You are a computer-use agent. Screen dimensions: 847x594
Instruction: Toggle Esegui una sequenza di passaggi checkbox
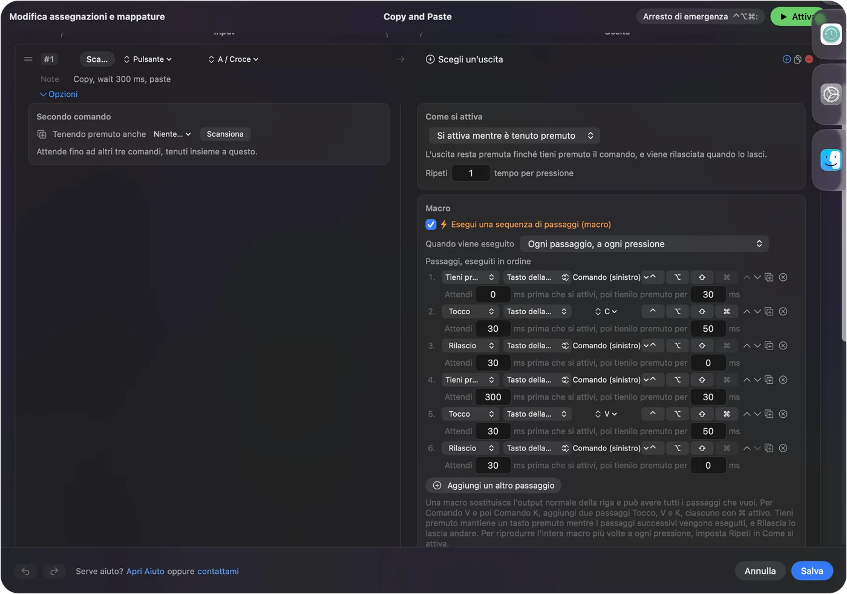click(x=431, y=225)
